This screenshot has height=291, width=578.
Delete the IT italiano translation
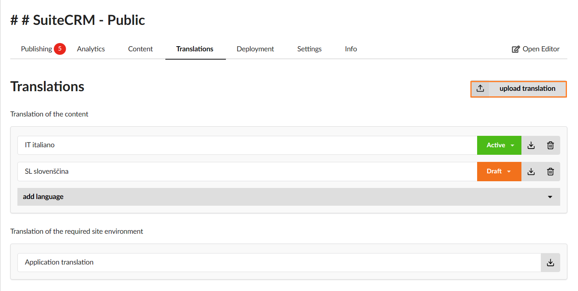point(550,145)
